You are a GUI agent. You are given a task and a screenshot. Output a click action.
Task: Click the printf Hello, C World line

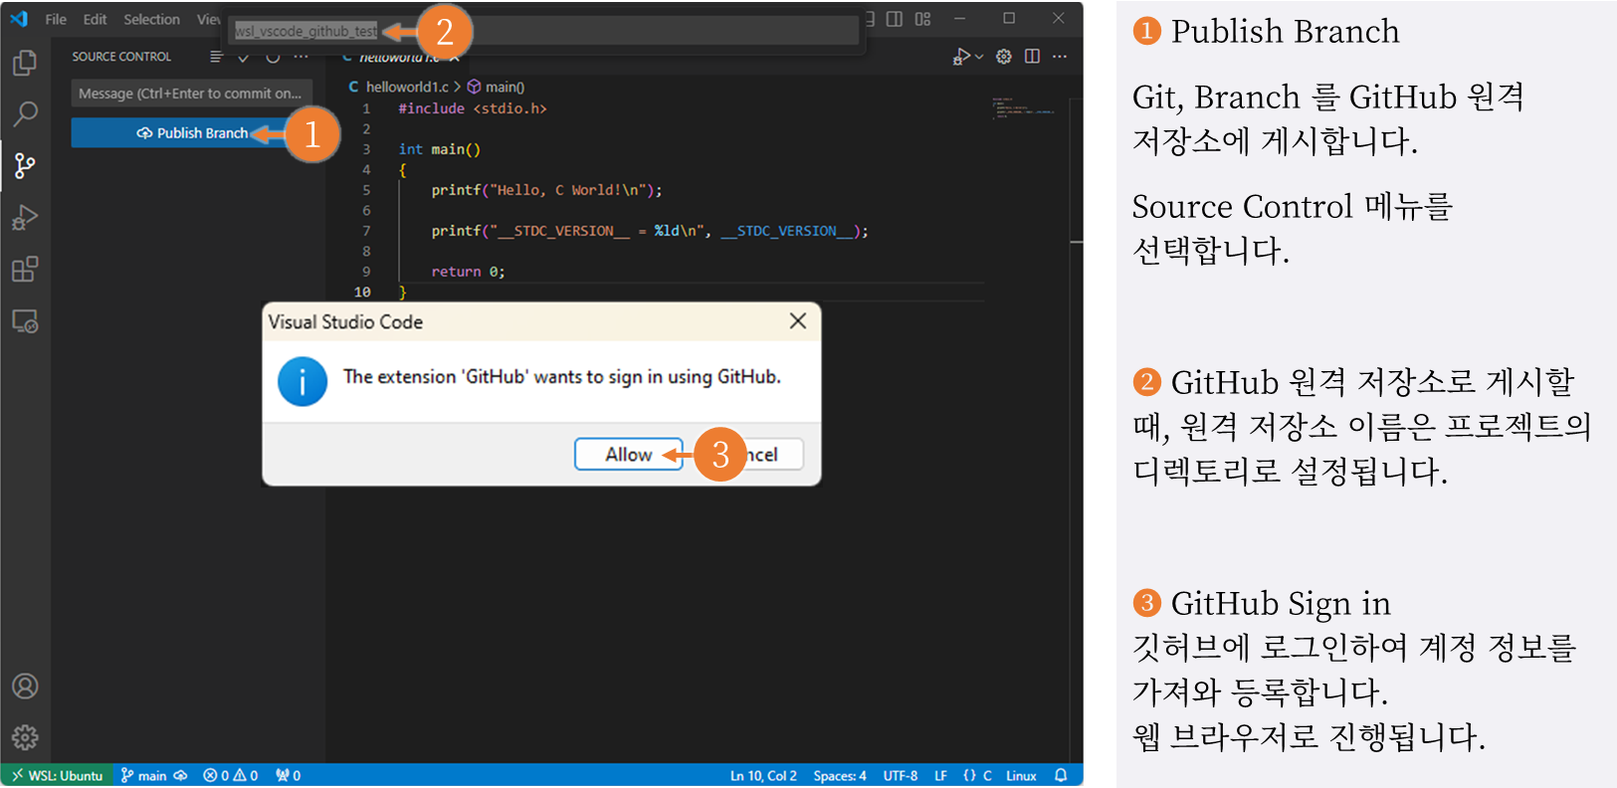(x=546, y=190)
